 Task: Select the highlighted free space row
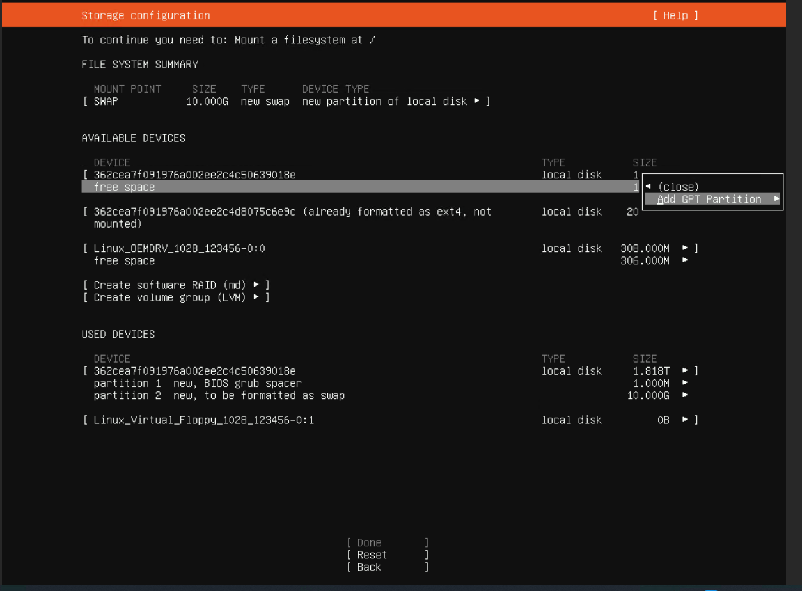click(x=358, y=187)
